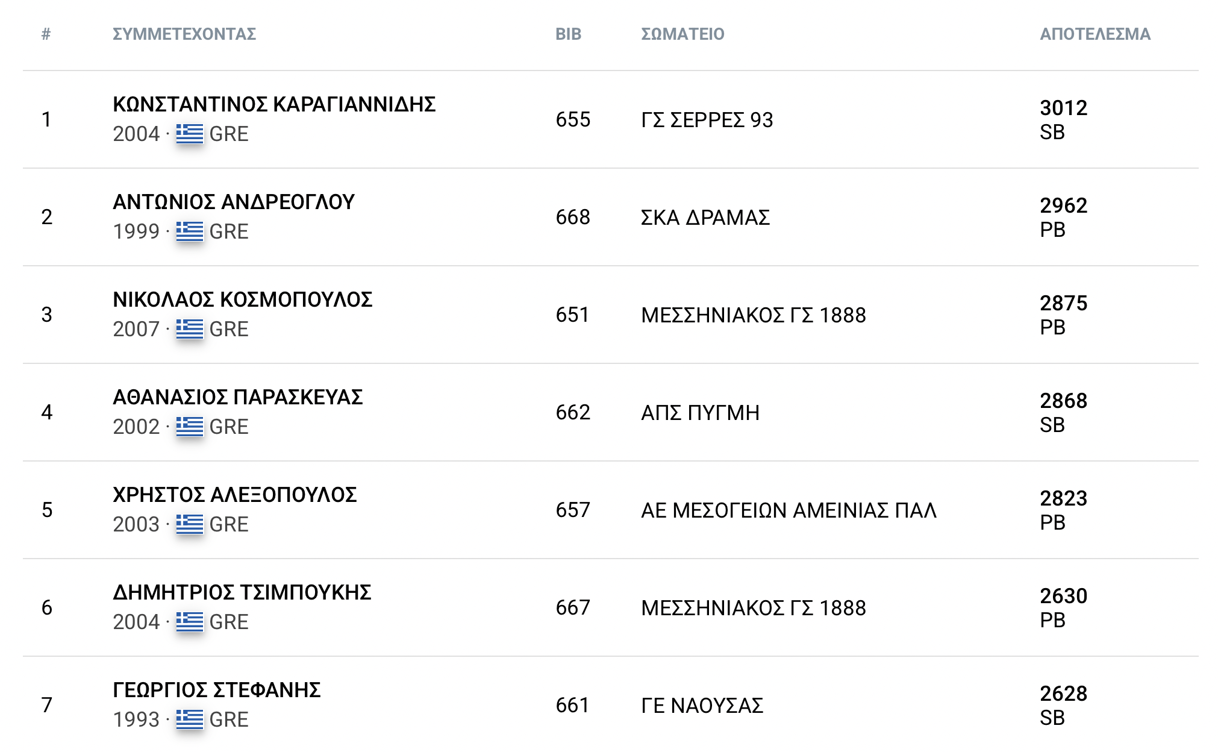Click the flag icon under ΑΝΤΩΝΙΟΣ ΑΝΔΡΕΟΓΛΟΥ

[x=189, y=231]
